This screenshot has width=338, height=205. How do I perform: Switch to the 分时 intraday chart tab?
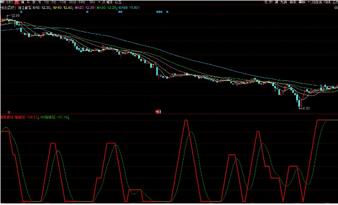(9, 2)
